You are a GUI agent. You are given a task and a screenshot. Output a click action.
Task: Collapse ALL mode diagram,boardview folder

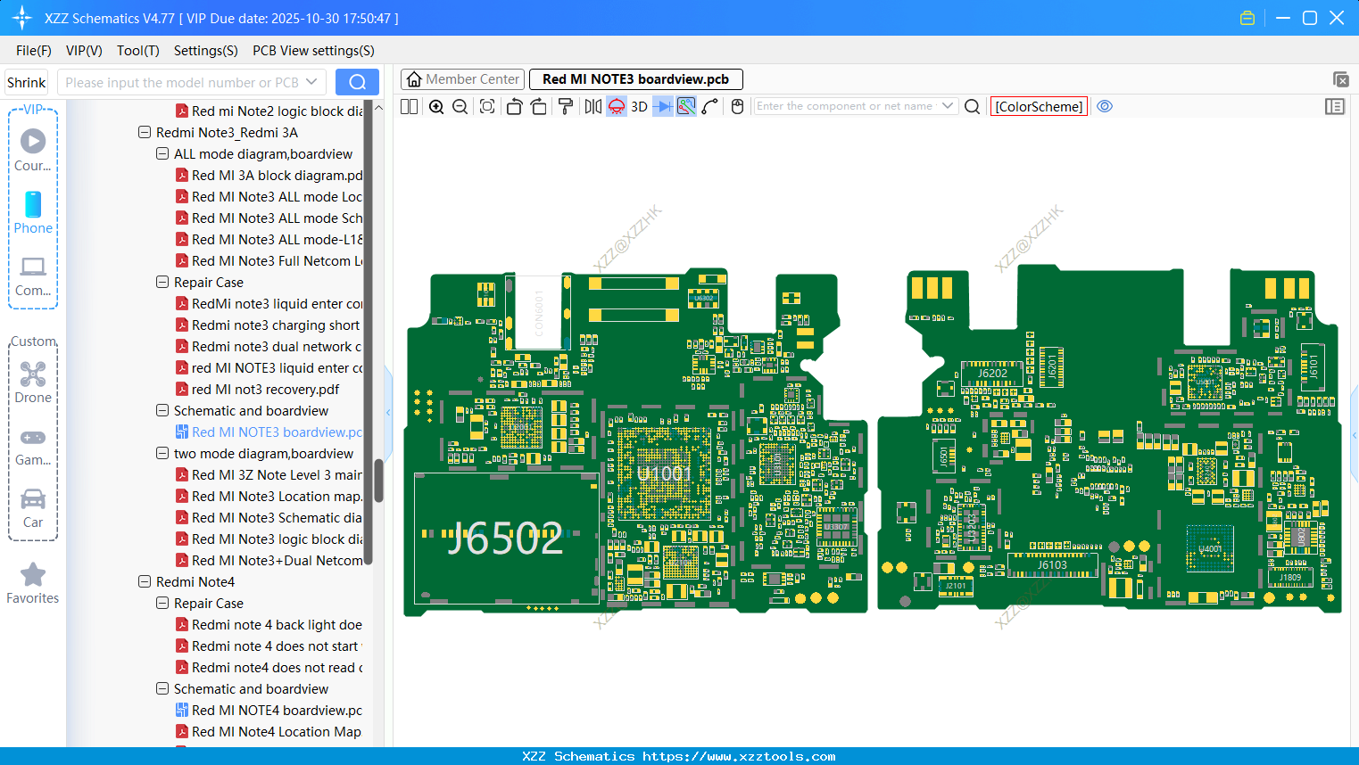tap(162, 154)
